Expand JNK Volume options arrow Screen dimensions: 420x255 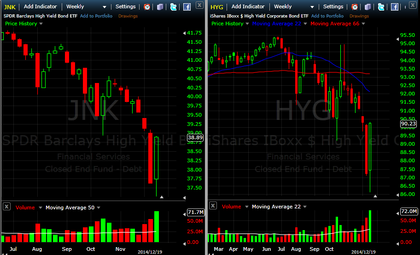click(41, 208)
